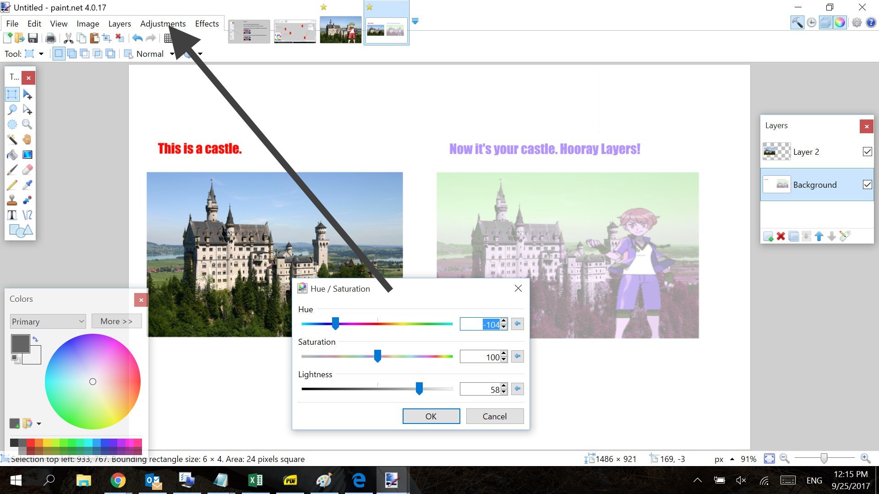Open the image list dropdown arrow
This screenshot has width=879, height=494.
(415, 22)
